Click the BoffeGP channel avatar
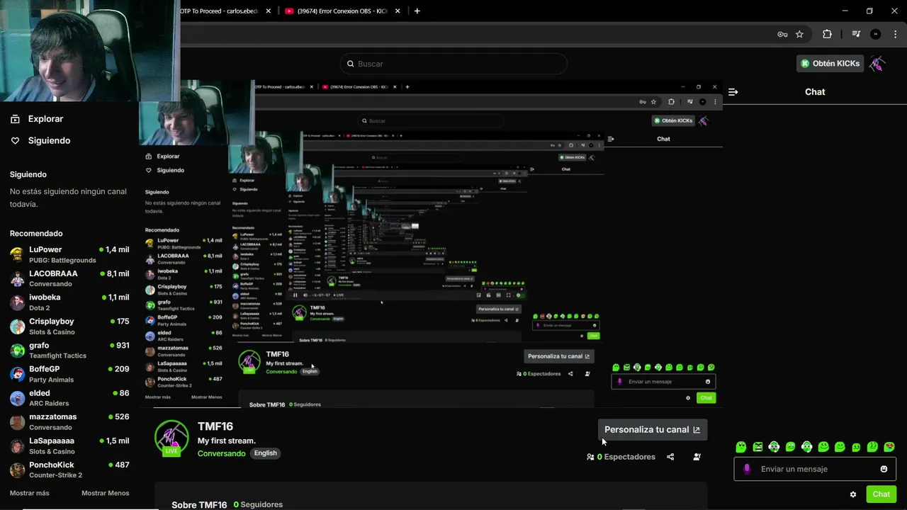 click(18, 374)
